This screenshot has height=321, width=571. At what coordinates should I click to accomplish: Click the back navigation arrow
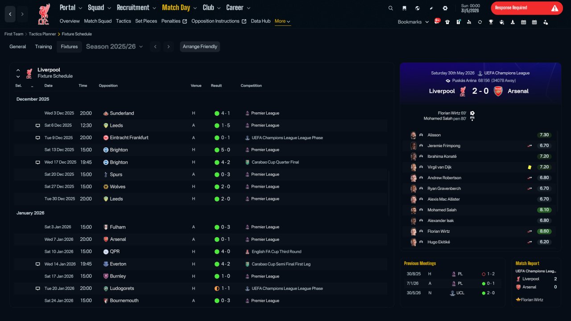point(10,14)
